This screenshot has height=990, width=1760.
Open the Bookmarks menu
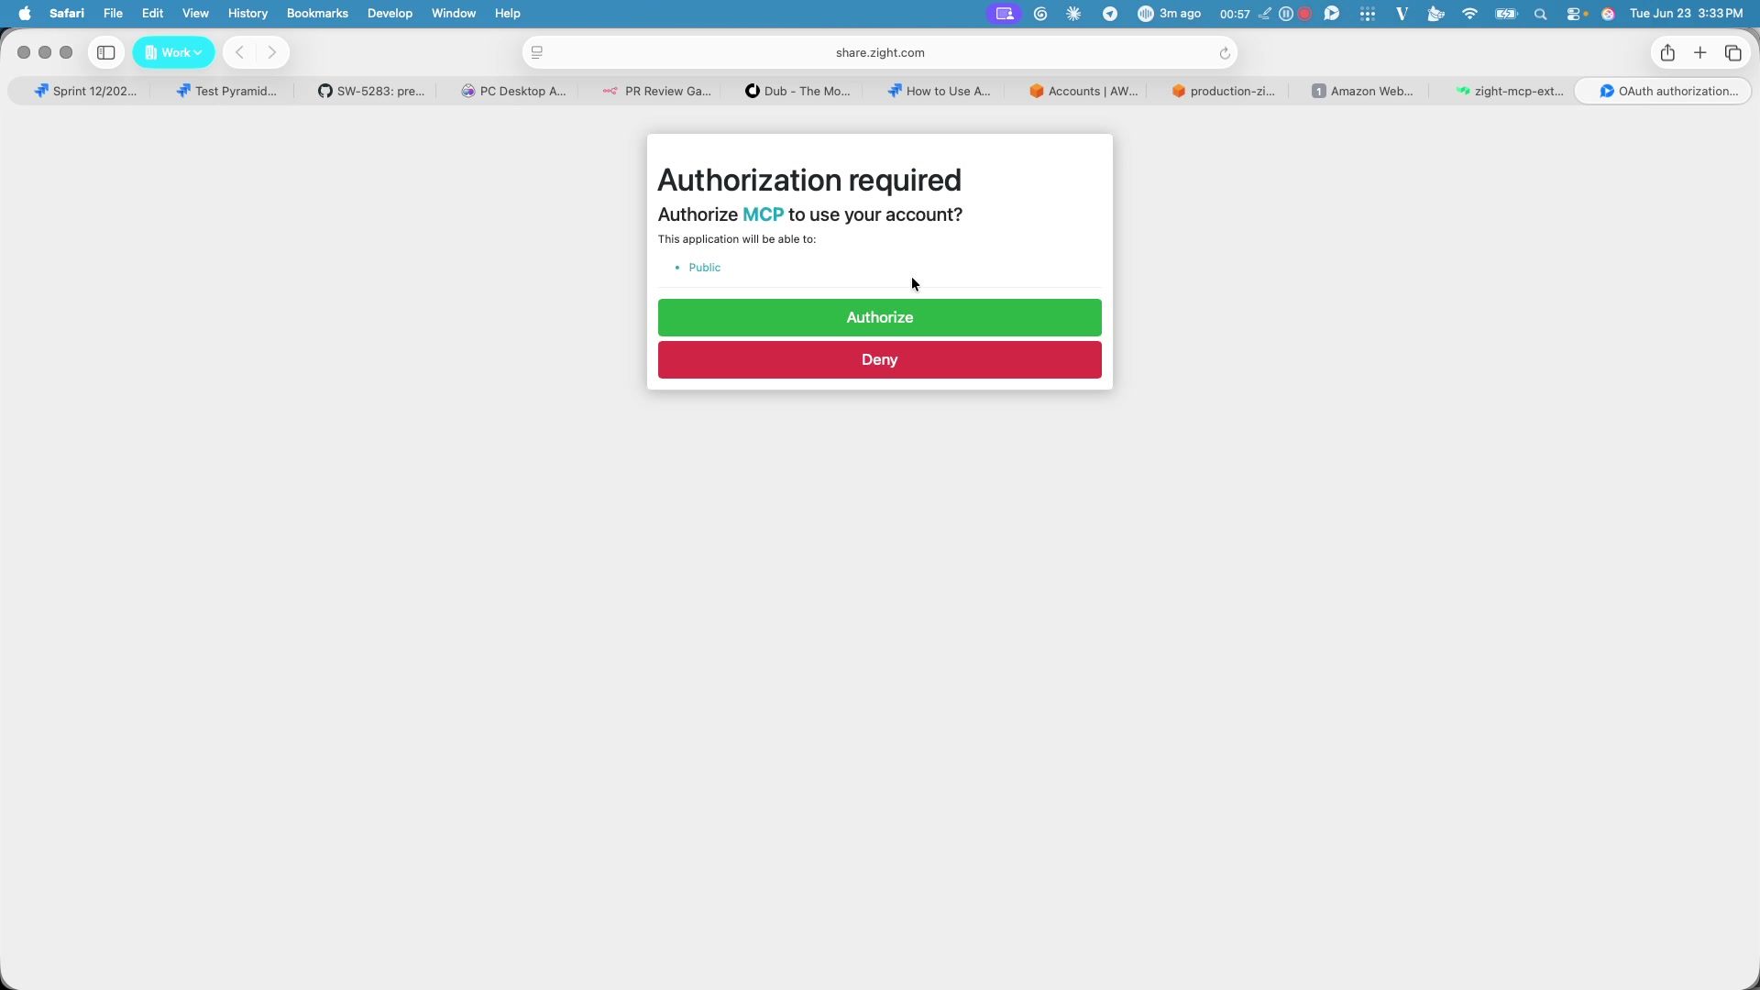tap(317, 14)
